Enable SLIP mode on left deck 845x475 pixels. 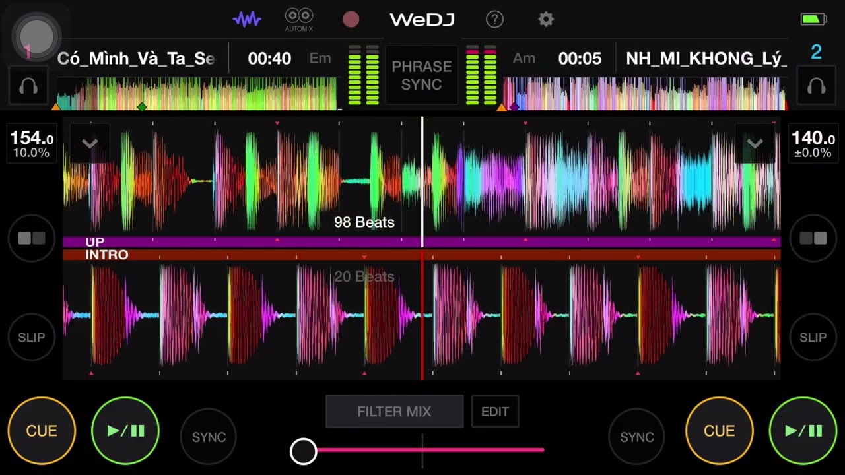pyautogui.click(x=32, y=337)
